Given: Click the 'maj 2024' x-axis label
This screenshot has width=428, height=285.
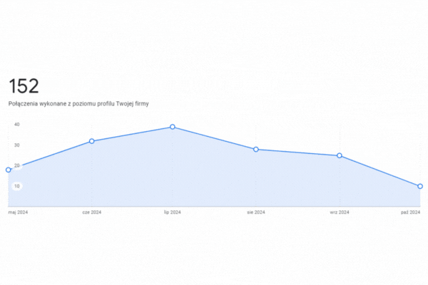Looking at the screenshot, I should pos(18,212).
